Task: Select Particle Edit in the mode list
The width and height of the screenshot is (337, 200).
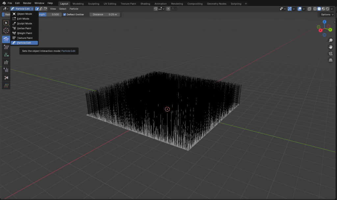Action: coord(24,43)
